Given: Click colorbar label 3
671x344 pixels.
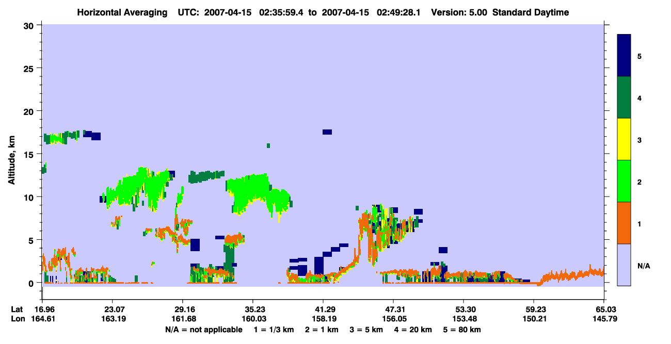Looking at the screenshot, I should (640, 140).
